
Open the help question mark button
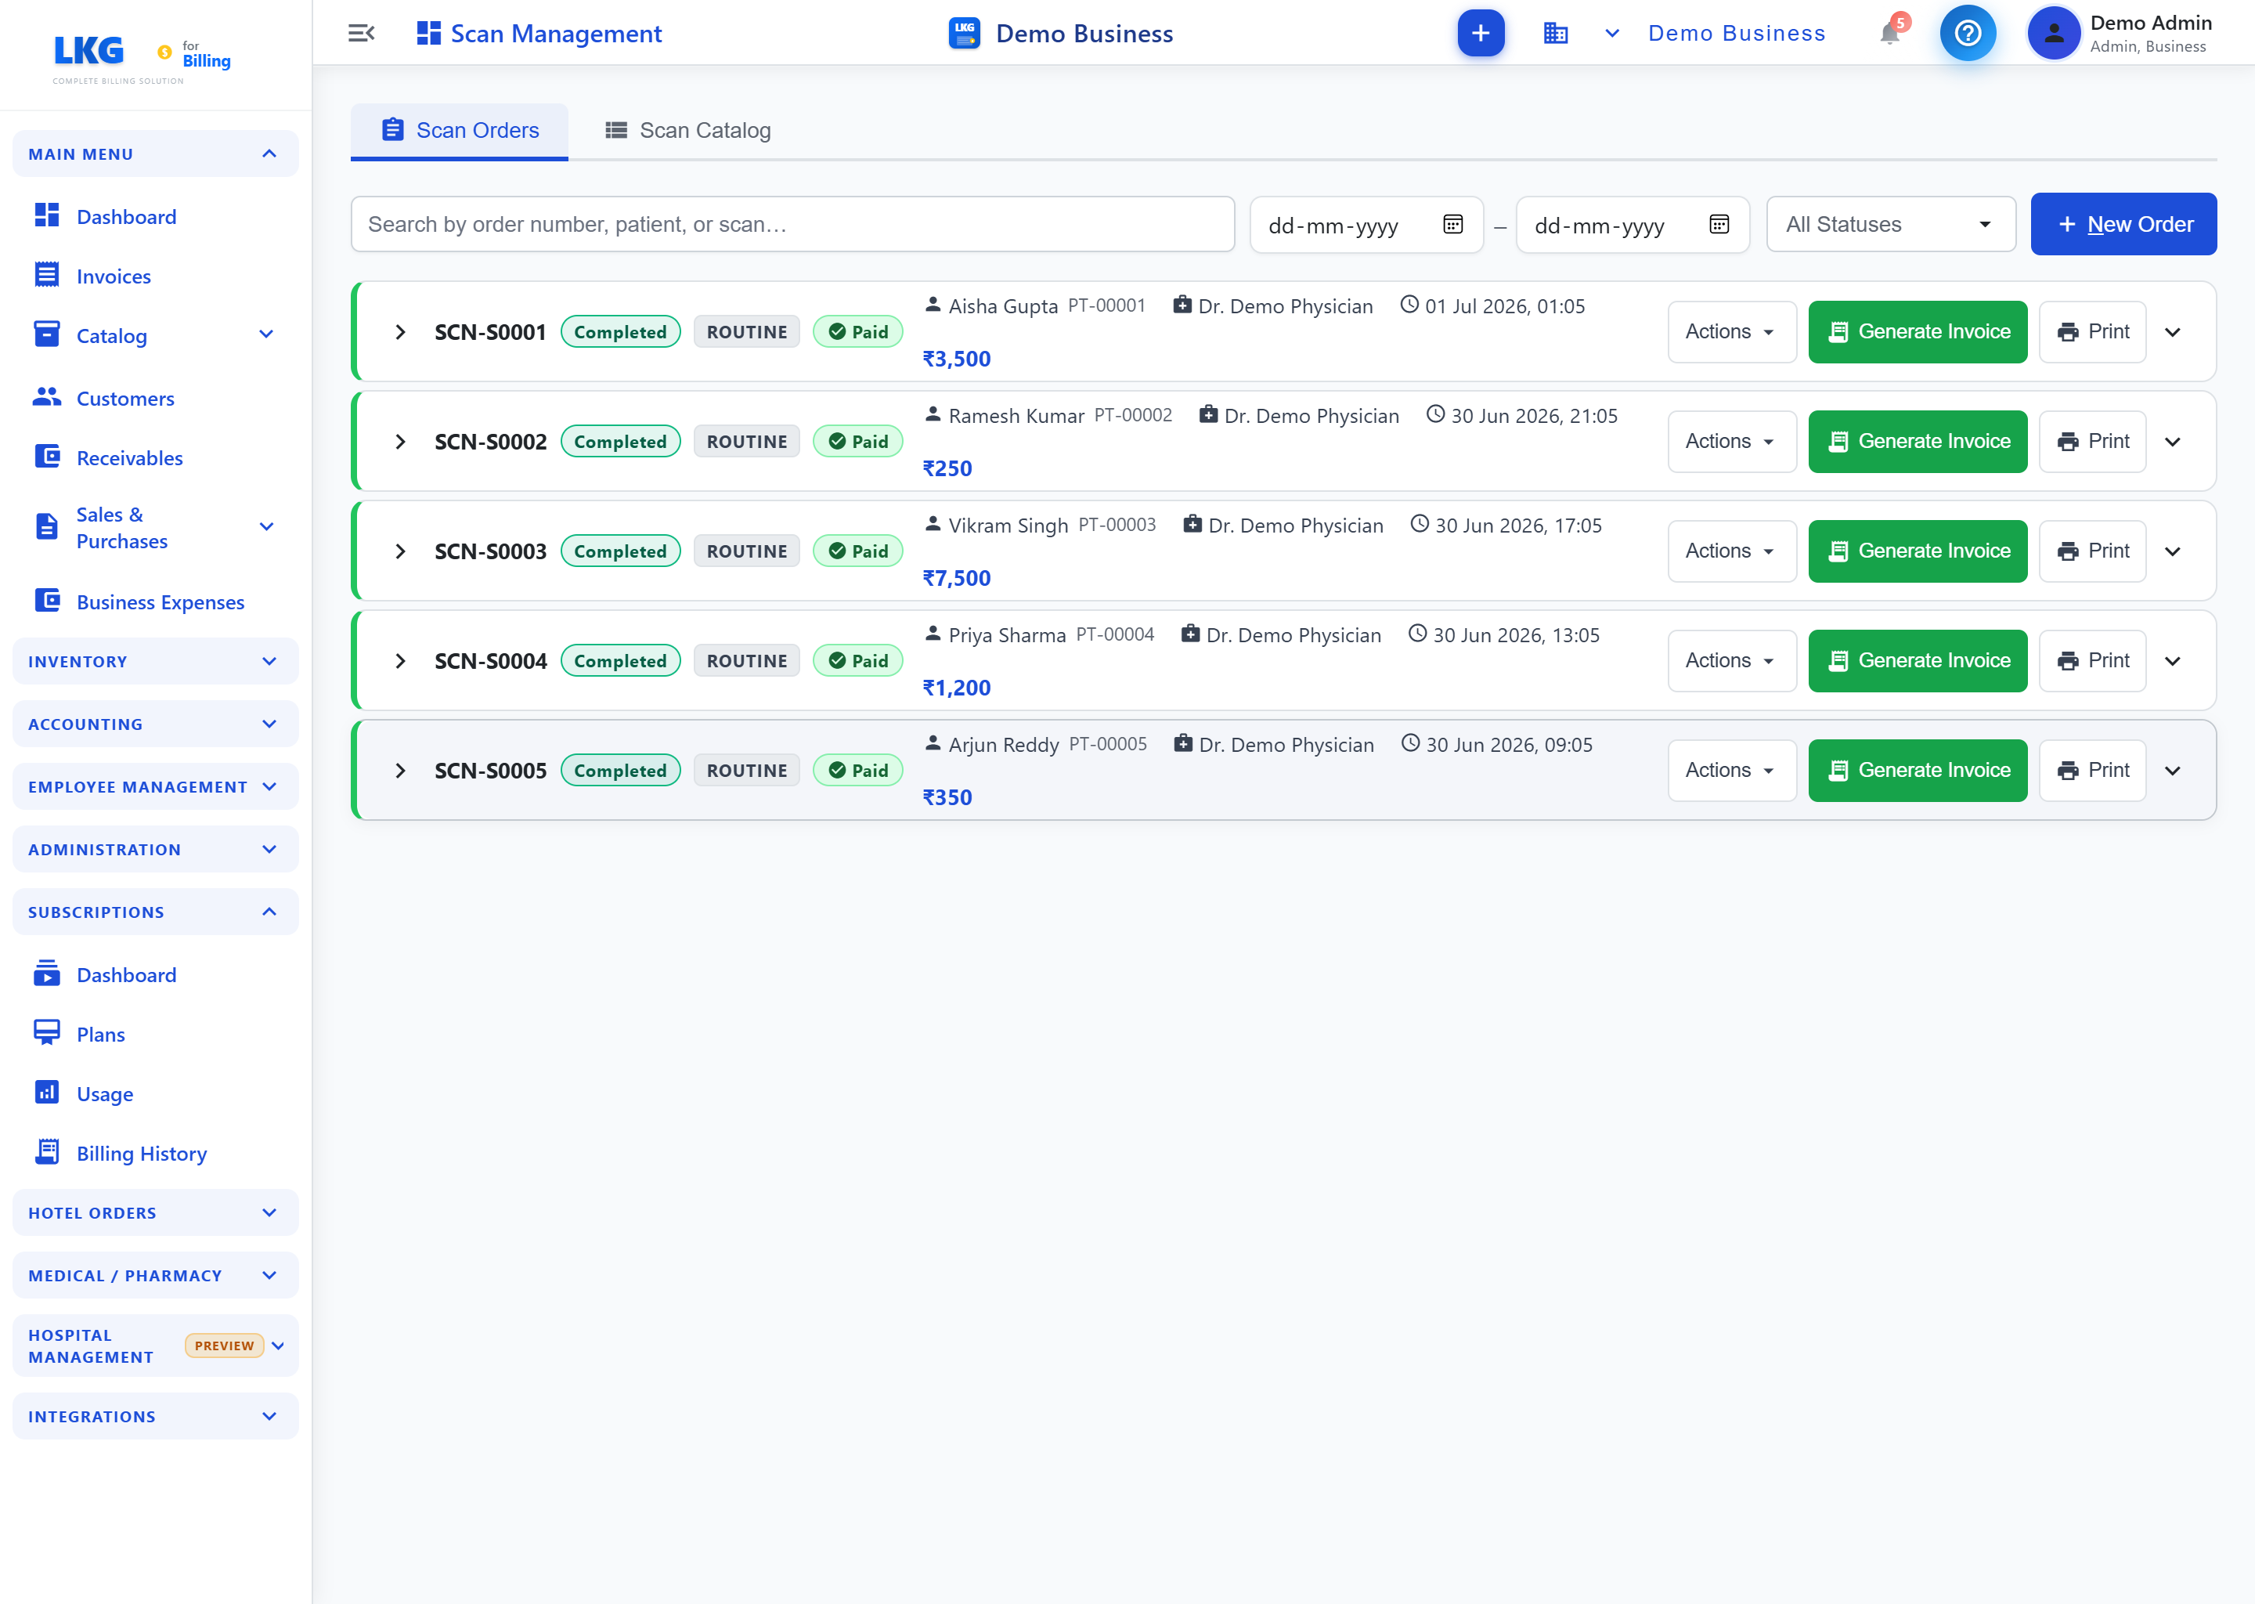1967,34
